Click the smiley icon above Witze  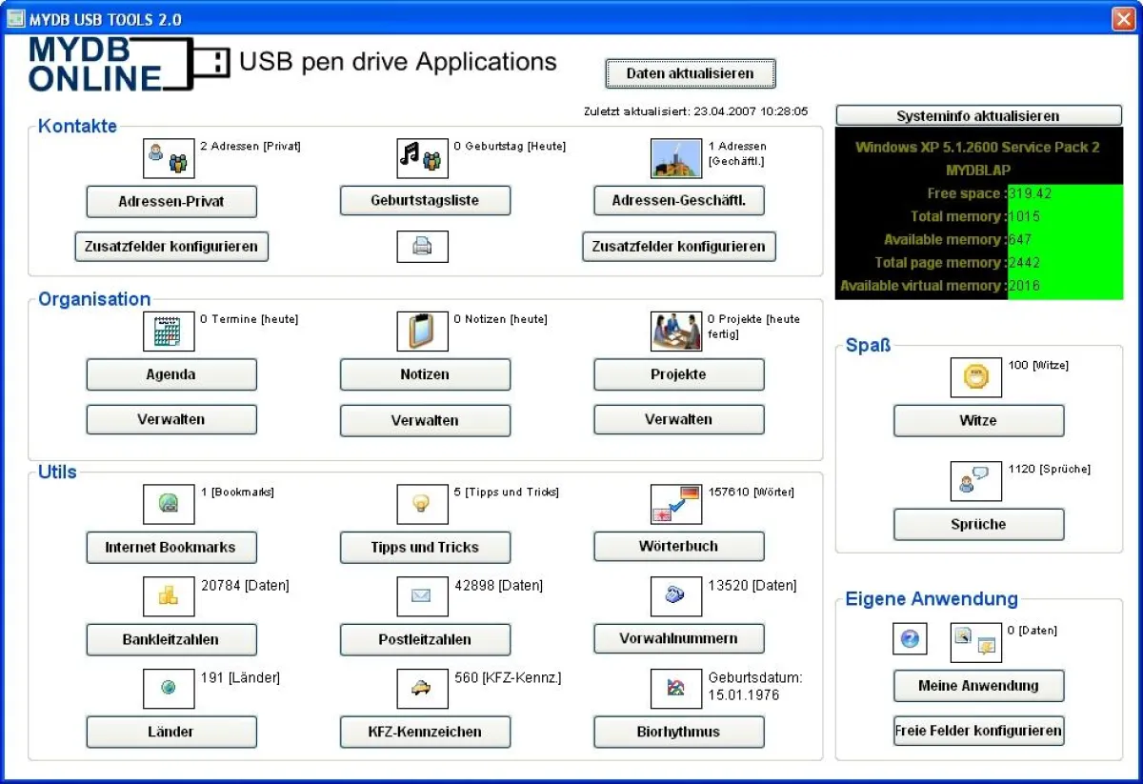click(x=975, y=377)
